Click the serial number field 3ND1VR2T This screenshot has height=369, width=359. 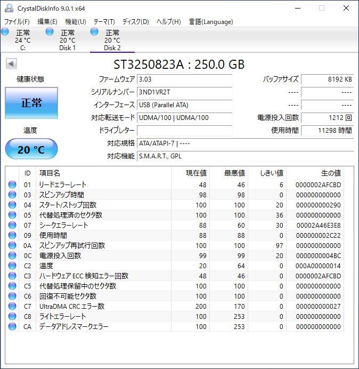pos(184,92)
